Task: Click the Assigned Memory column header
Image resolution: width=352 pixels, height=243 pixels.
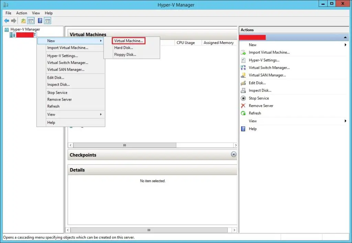Action: point(219,43)
